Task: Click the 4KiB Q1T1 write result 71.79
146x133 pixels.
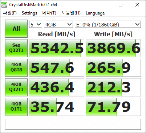Action: 113,107
